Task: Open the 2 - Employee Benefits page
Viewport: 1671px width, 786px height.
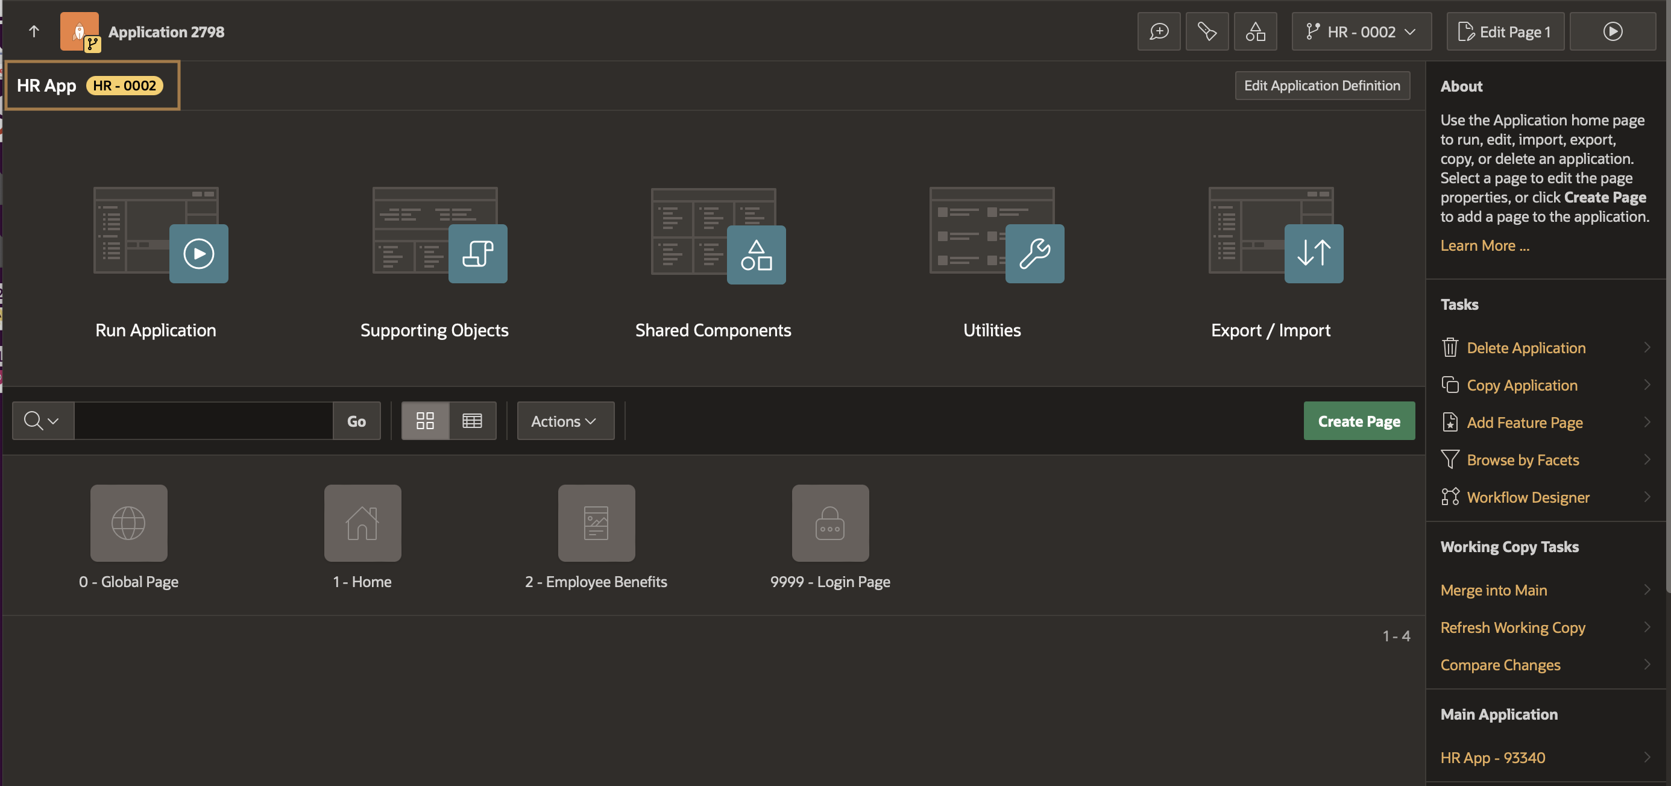Action: [x=596, y=523]
